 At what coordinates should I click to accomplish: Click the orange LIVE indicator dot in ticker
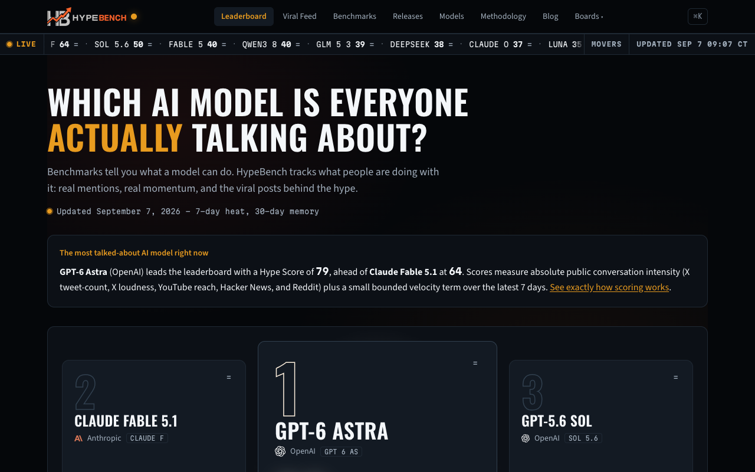point(9,44)
